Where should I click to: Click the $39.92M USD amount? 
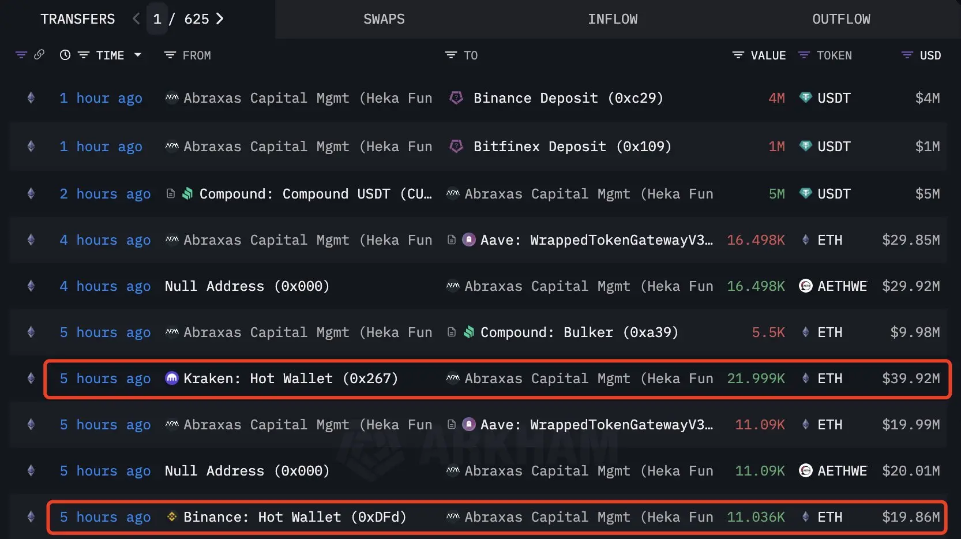(911, 379)
